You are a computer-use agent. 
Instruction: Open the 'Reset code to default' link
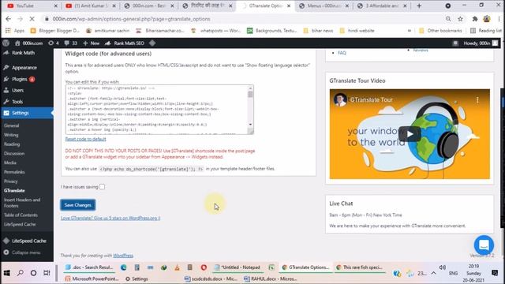pos(85,139)
